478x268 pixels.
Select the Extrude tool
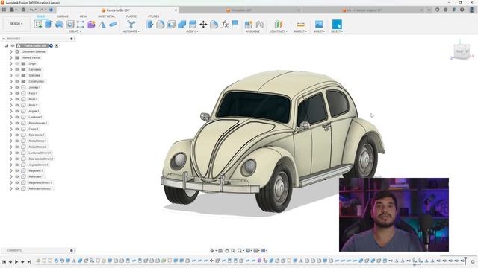point(49,25)
